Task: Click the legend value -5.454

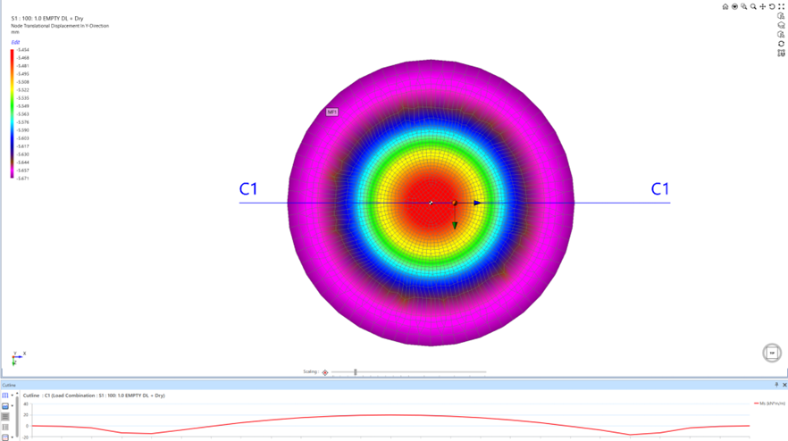Action: point(22,50)
